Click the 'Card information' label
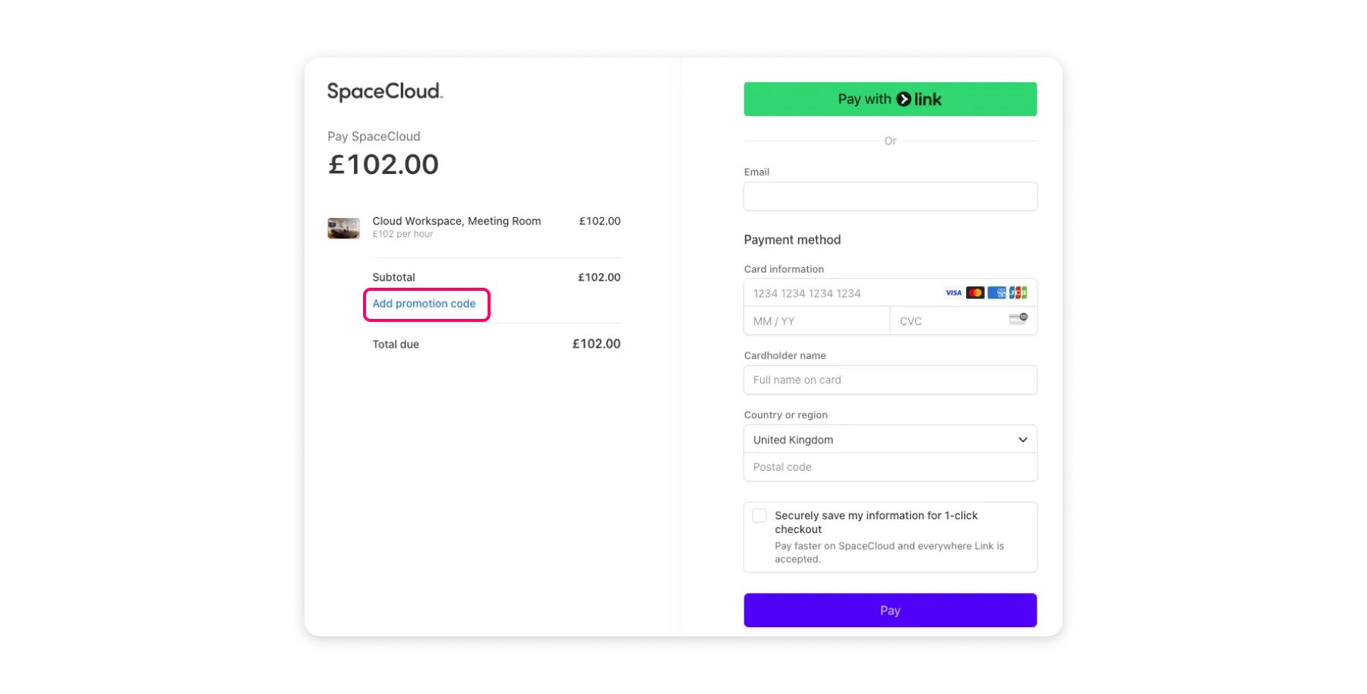The width and height of the screenshot is (1367, 694). (784, 269)
